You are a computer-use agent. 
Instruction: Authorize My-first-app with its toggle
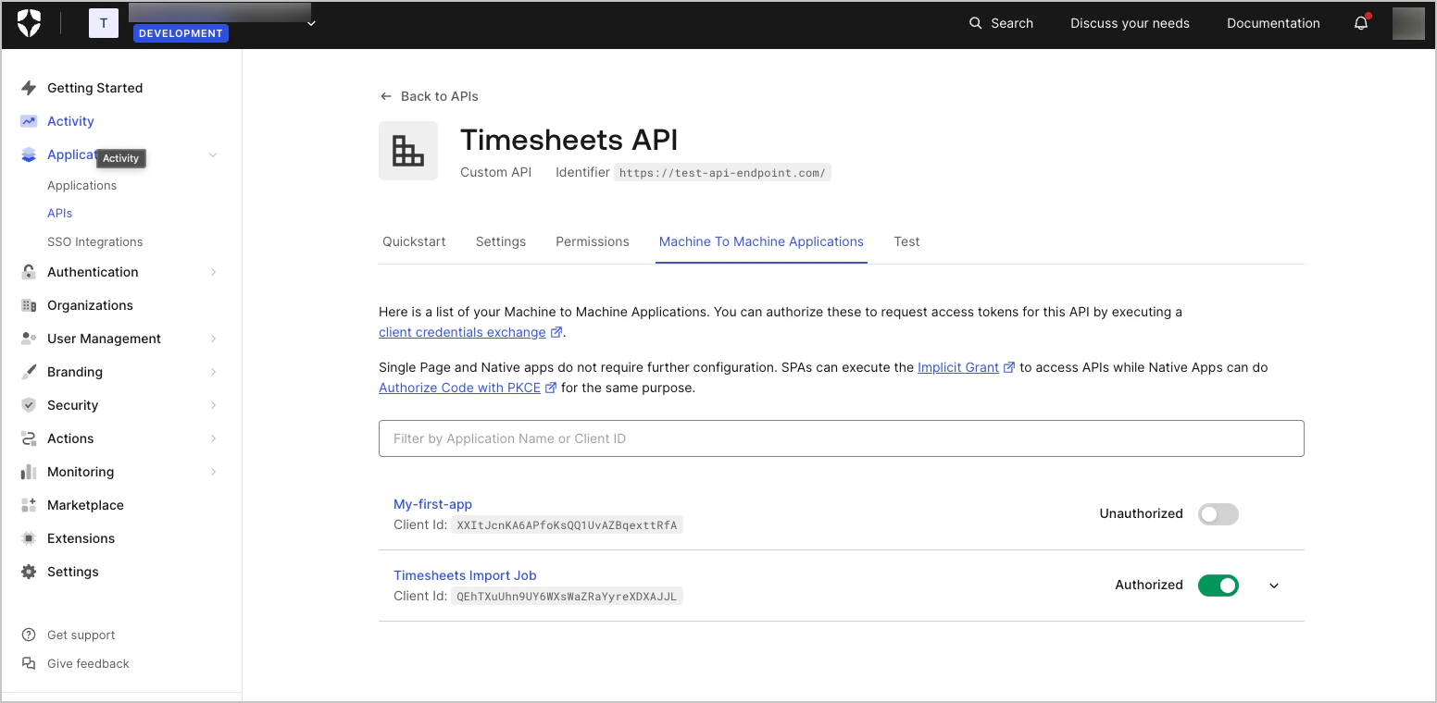[x=1218, y=514]
